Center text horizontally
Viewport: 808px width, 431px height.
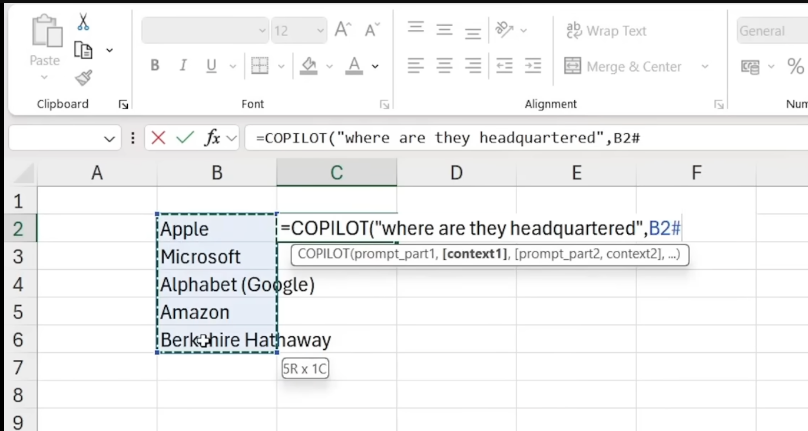(x=445, y=65)
